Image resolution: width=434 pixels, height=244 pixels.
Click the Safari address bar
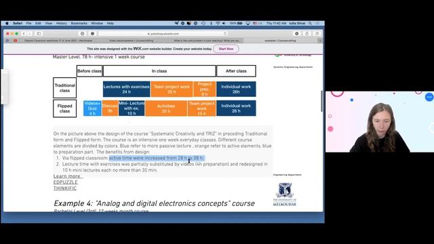(163, 34)
